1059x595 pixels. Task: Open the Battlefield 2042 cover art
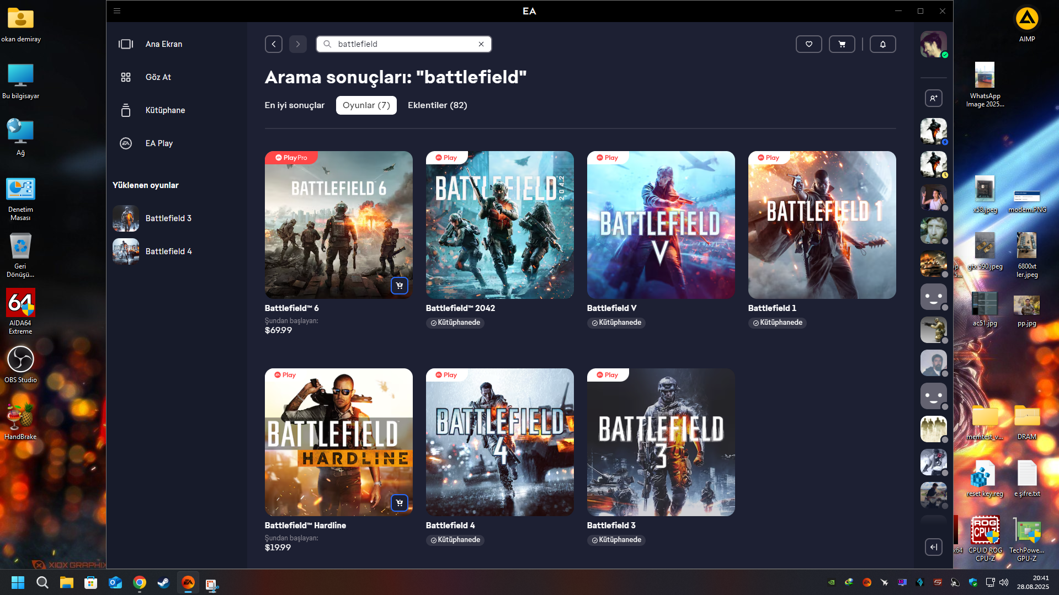click(500, 225)
